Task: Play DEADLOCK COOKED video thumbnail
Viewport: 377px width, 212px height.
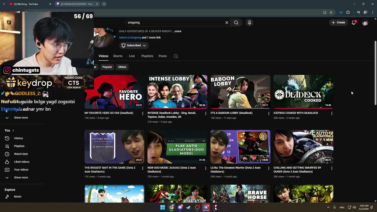Action: (303, 92)
